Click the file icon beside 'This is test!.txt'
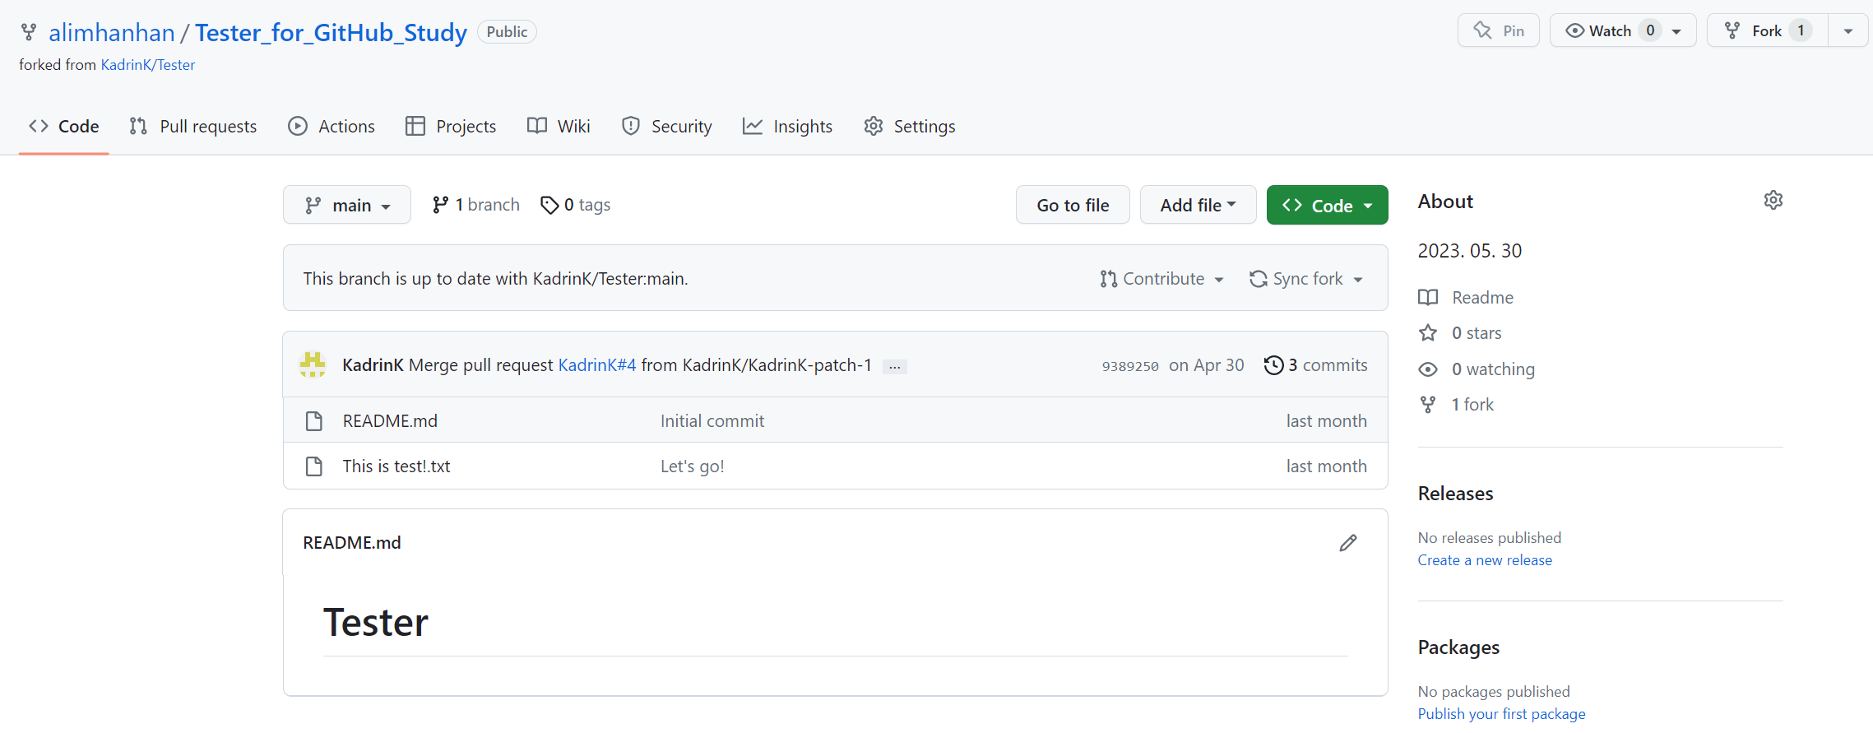This screenshot has width=1873, height=733. [x=313, y=466]
